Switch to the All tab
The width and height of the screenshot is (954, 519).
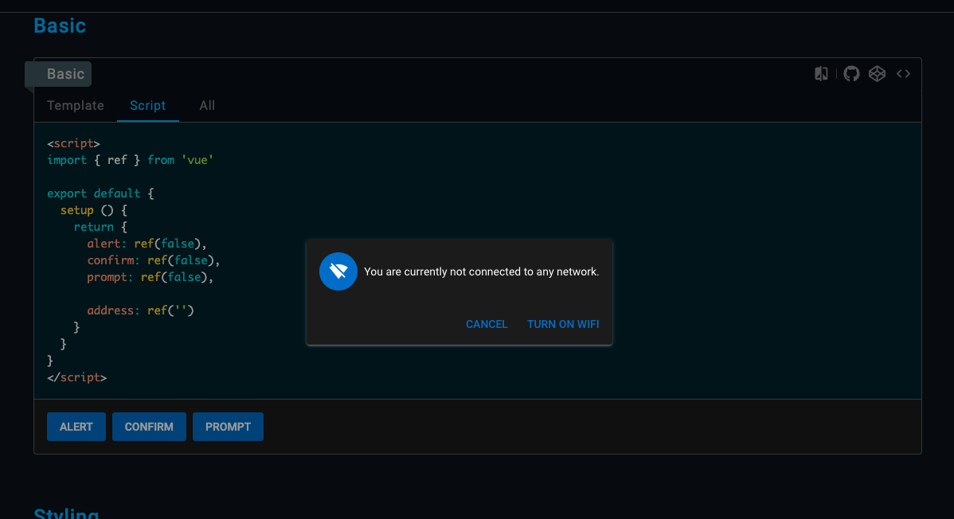click(207, 106)
